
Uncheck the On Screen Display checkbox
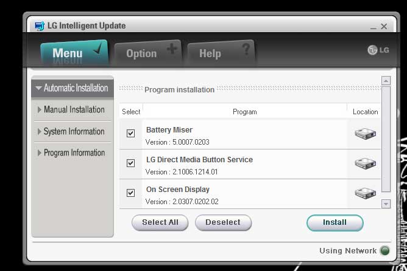tap(130, 193)
